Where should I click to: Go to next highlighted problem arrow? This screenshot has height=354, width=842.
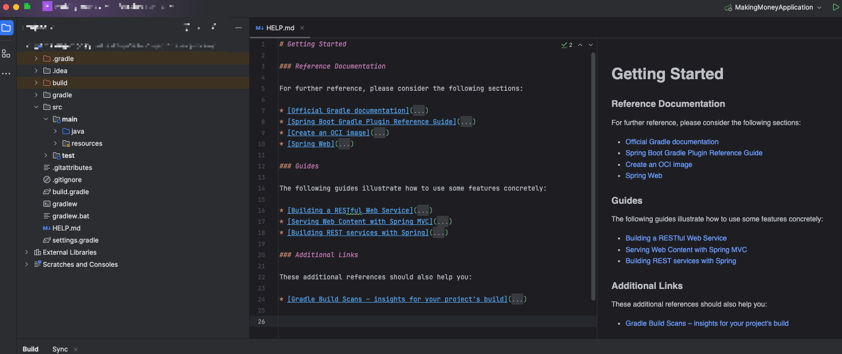591,45
